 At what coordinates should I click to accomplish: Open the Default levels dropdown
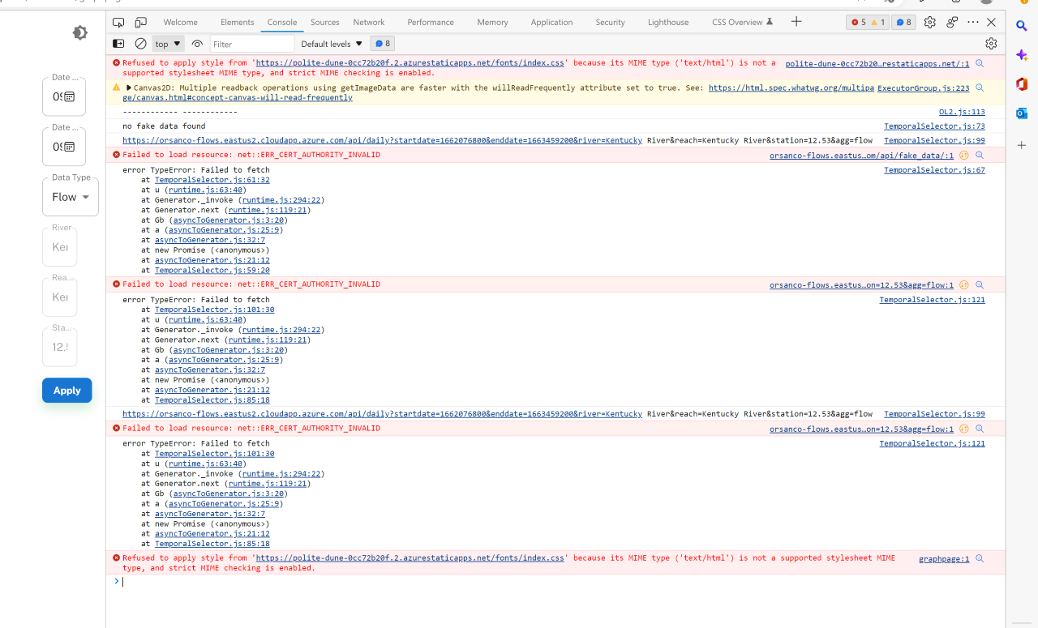coord(332,44)
